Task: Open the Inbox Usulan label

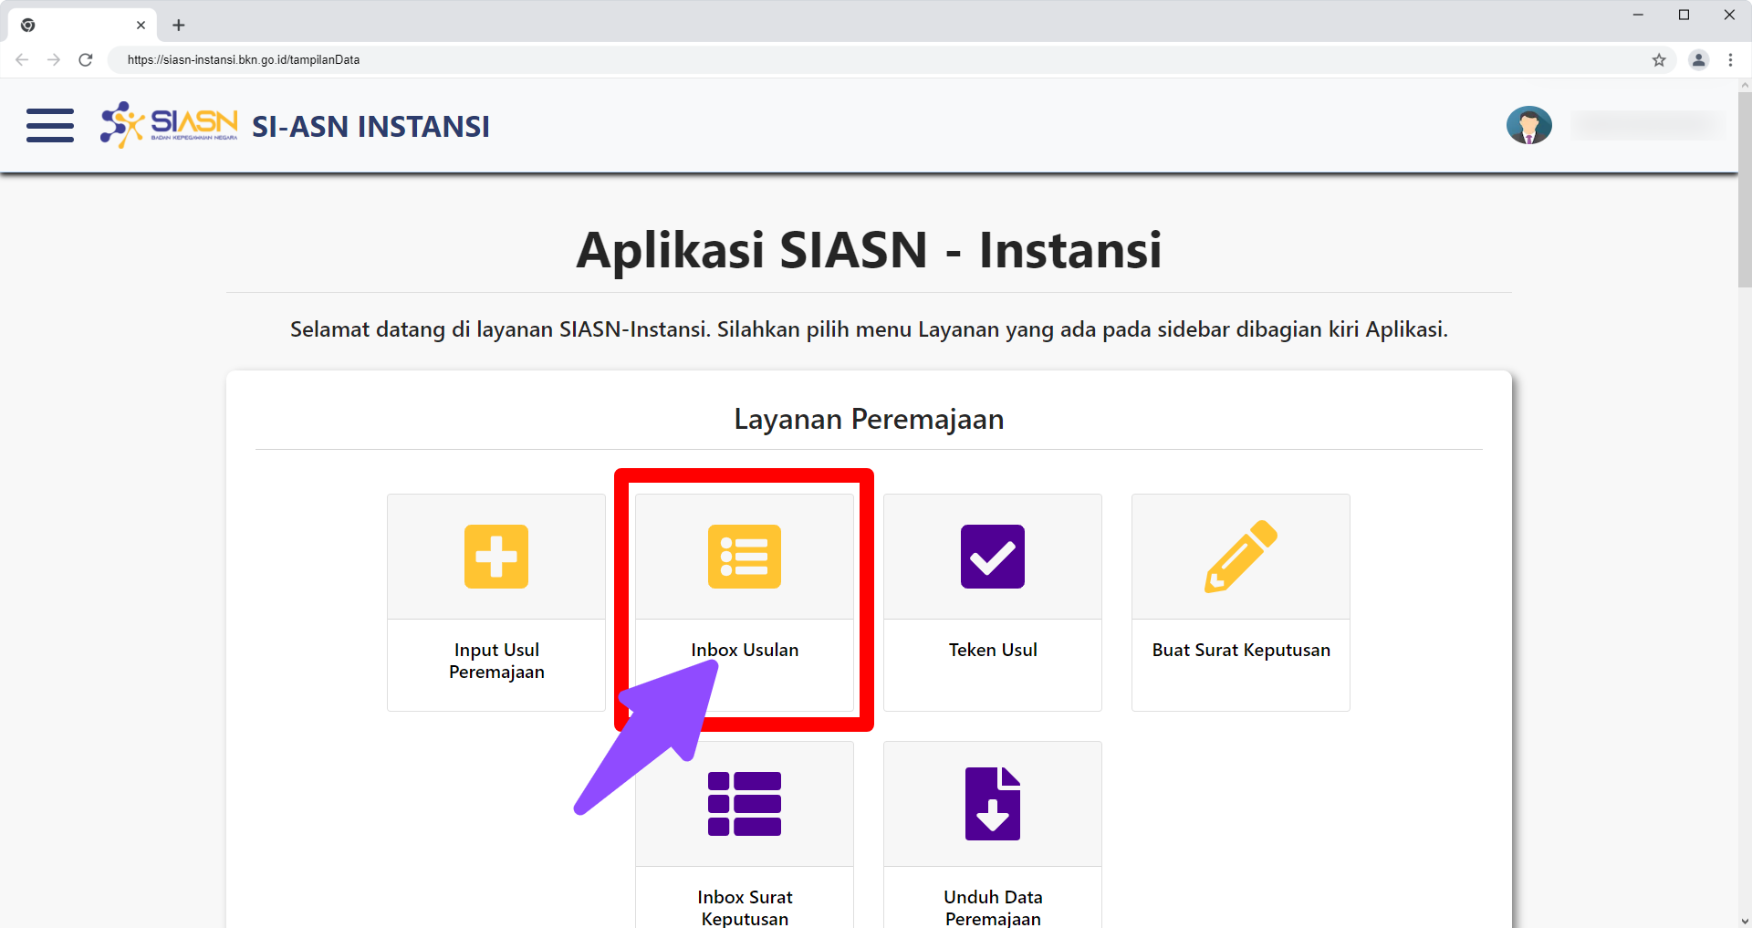Action: click(x=745, y=650)
